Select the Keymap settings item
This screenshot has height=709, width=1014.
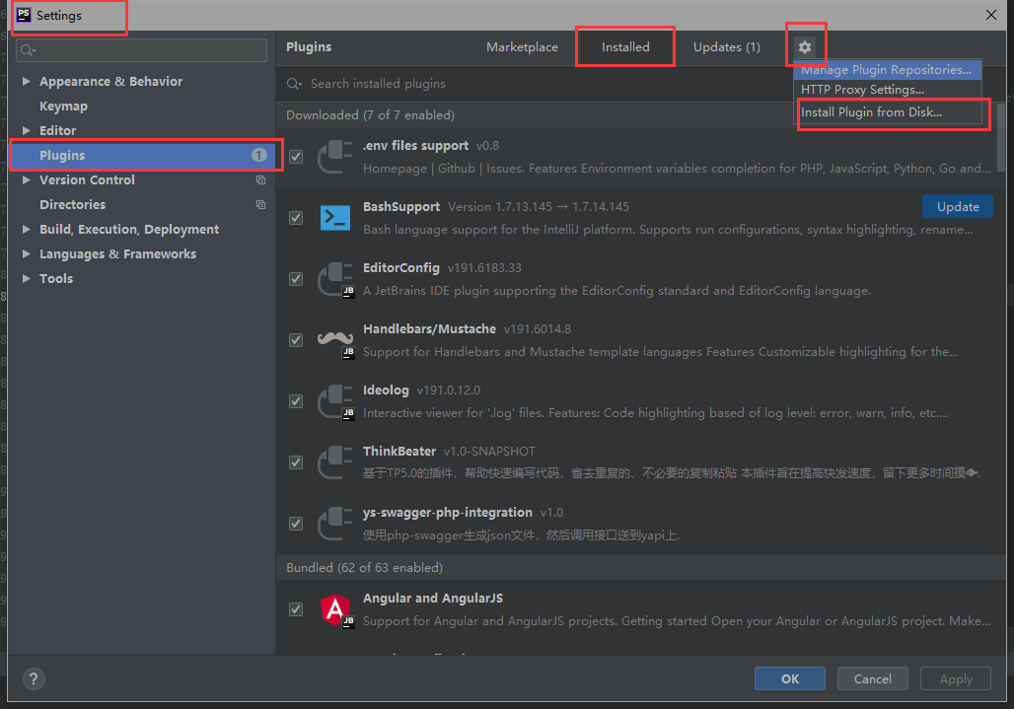[x=63, y=106]
